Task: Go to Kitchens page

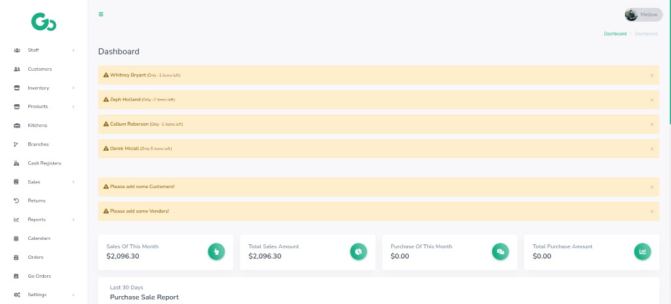Action: point(37,125)
